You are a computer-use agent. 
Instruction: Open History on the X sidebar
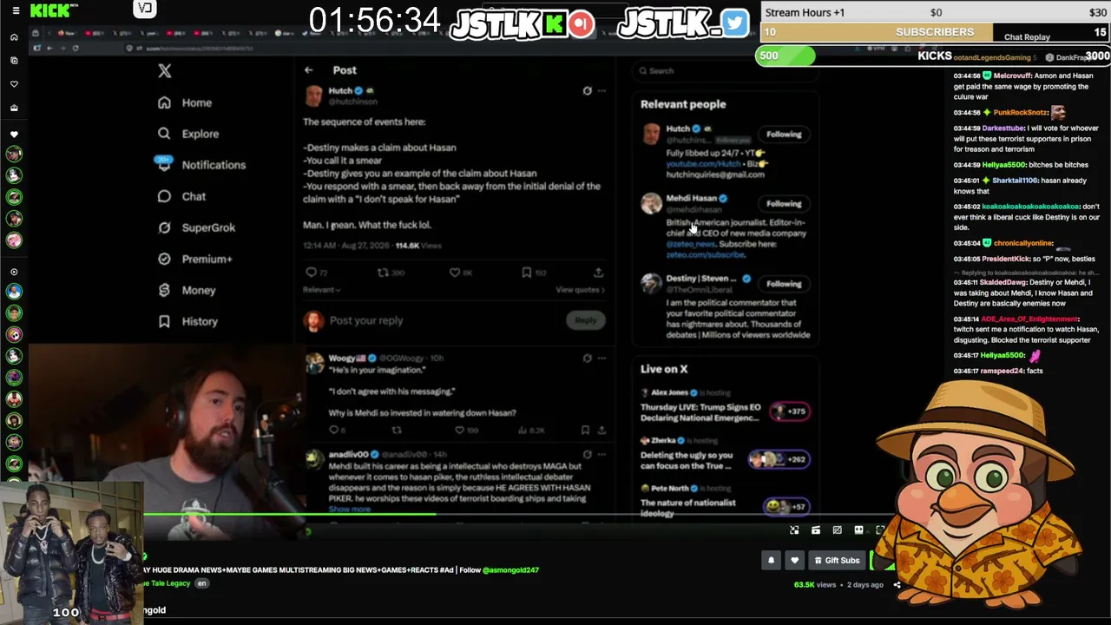click(187, 321)
